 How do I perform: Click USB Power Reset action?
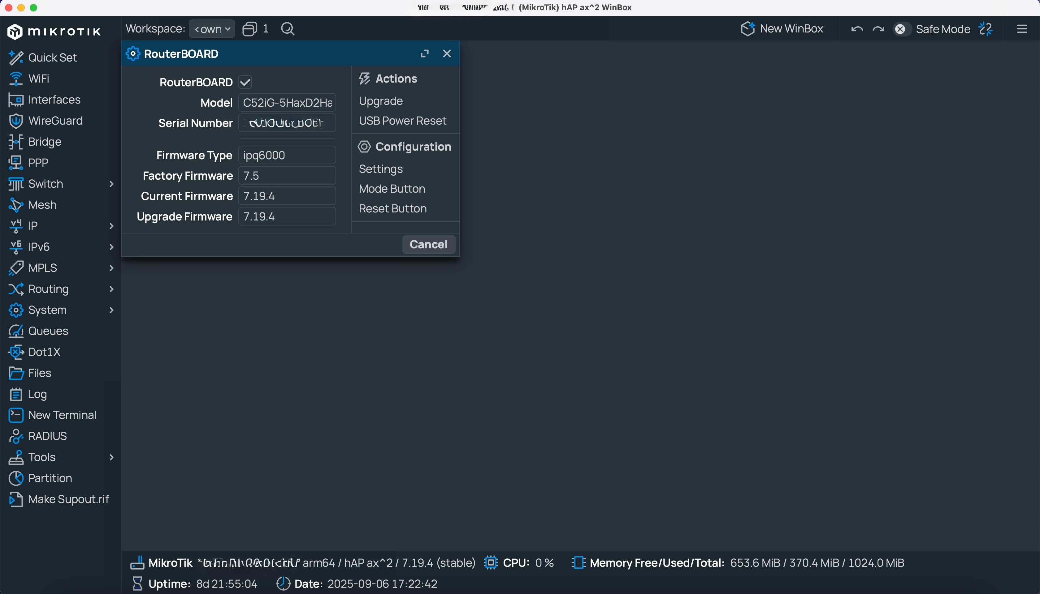(403, 121)
